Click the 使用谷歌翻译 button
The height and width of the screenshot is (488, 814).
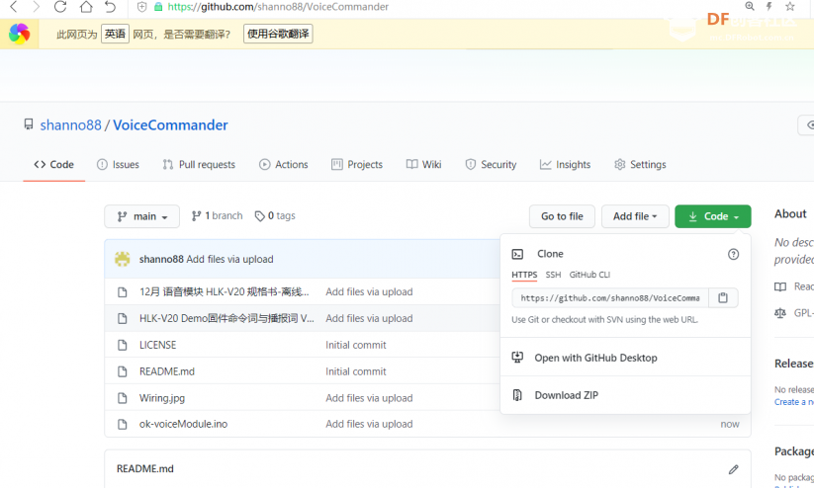(278, 34)
